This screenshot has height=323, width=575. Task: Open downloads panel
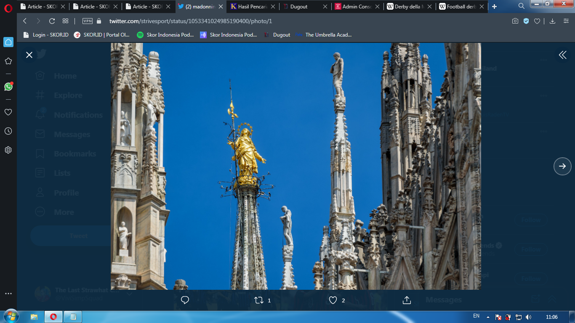[x=553, y=21]
